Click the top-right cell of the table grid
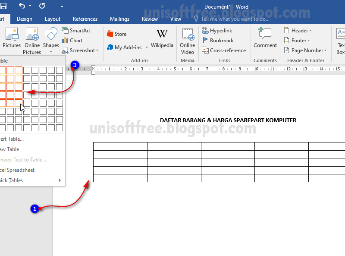The height and width of the screenshot is (256, 345). click(x=60, y=70)
